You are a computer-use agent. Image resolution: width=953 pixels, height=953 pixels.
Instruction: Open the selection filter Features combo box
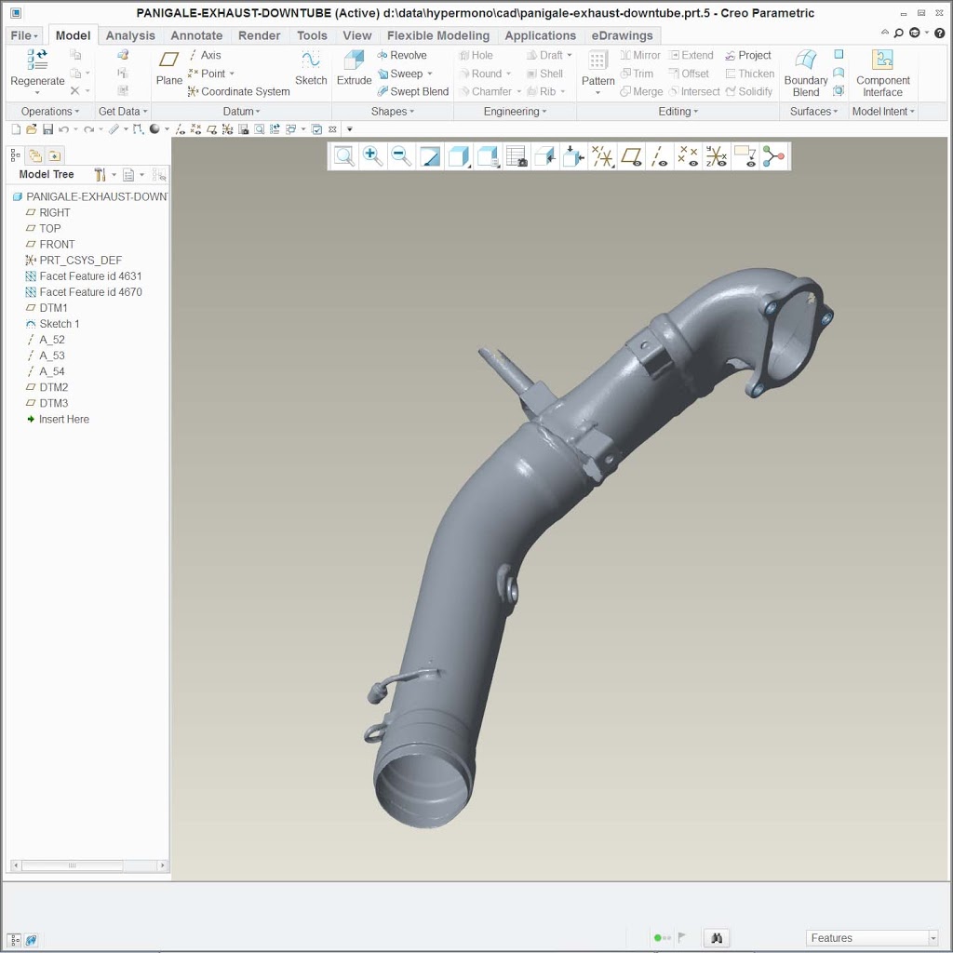click(x=871, y=938)
